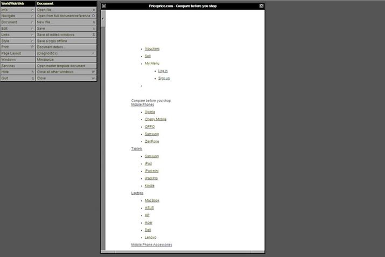Viewport: 385px width, 257px height.
Task: Select Open file in Document menu
Action: click(x=66, y=10)
